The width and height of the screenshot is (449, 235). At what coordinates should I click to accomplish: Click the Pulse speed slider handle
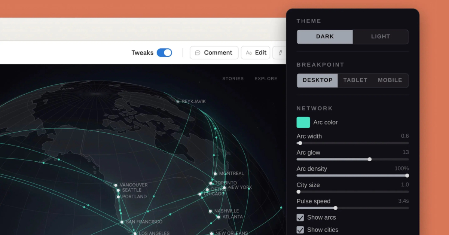pos(336,208)
